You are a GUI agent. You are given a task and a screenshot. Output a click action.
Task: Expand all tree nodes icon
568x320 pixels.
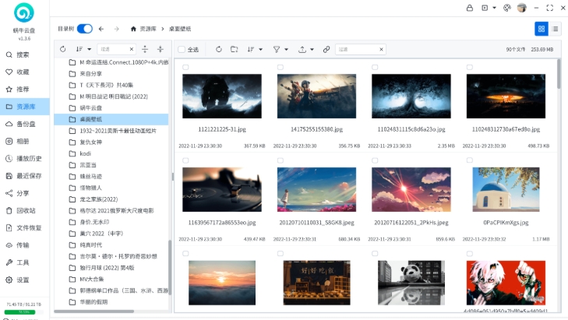(x=145, y=49)
